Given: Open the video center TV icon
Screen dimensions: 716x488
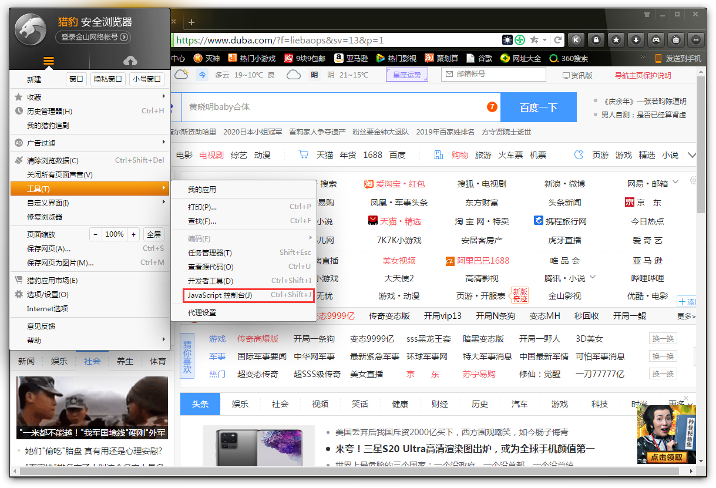Looking at the screenshot, I should (675, 39).
